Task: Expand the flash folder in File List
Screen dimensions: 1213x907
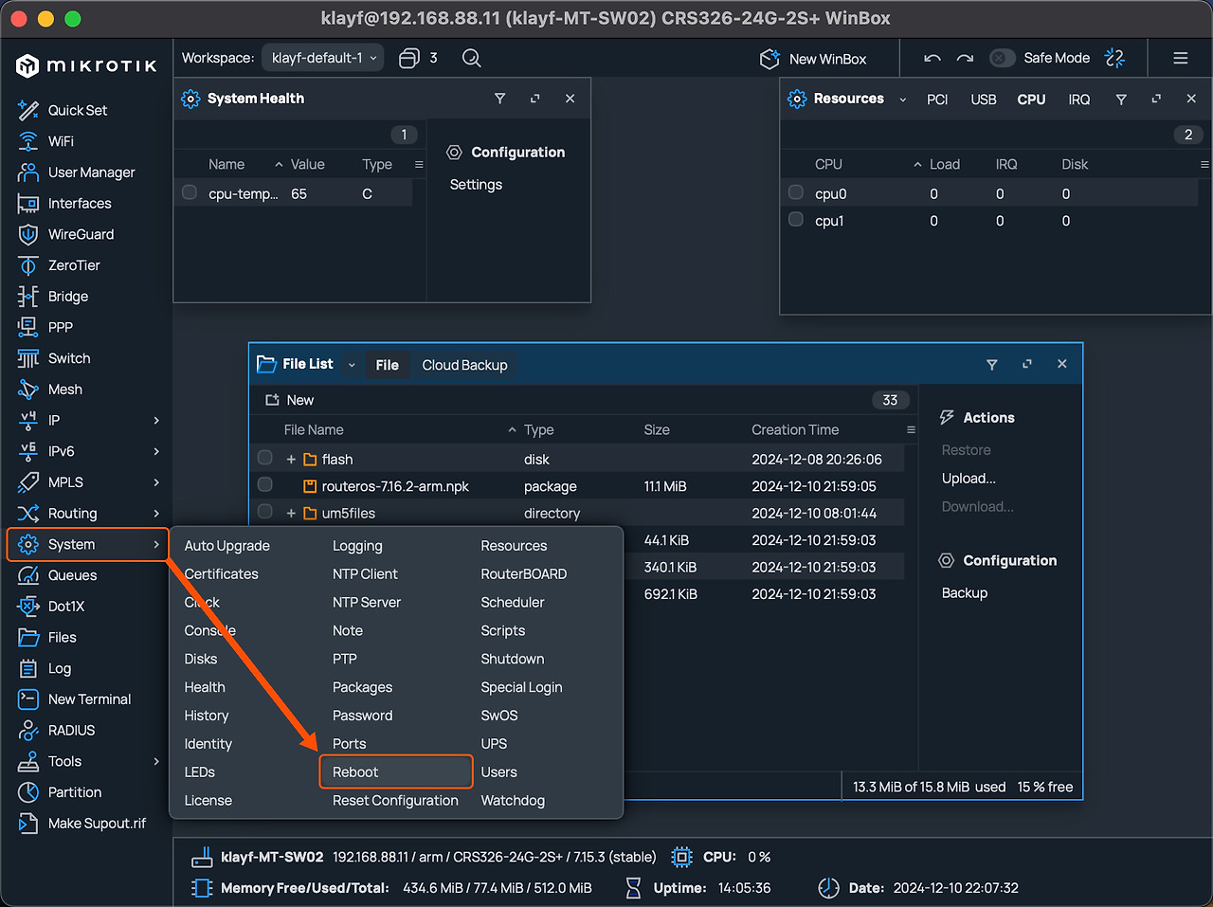Action: 291,459
